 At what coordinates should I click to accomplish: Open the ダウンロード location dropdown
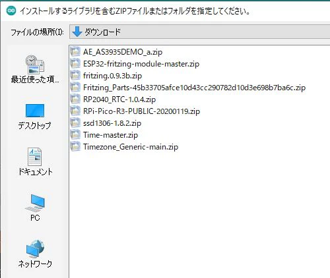tap(199, 32)
